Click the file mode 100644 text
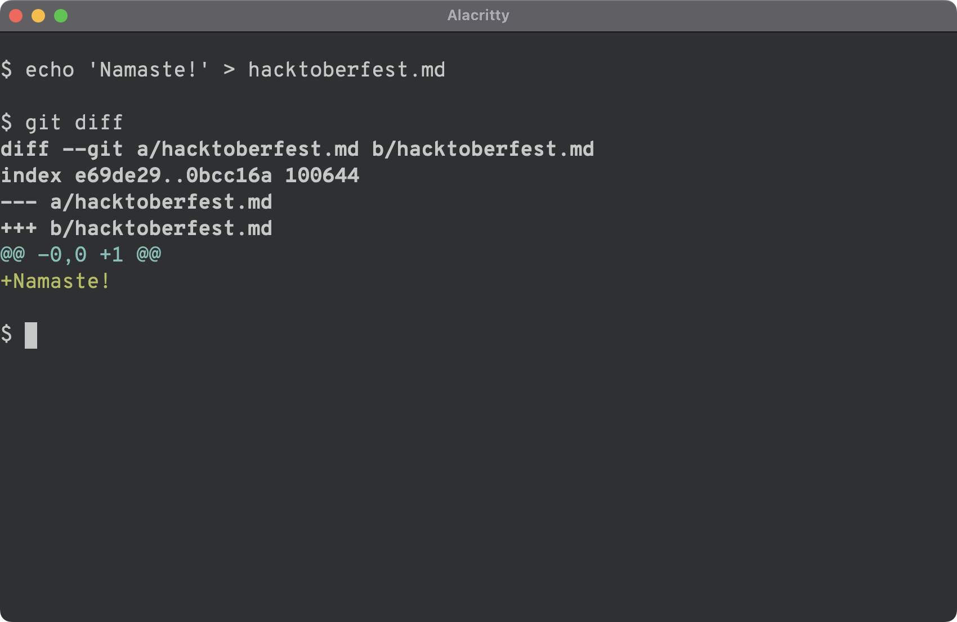Viewport: 957px width, 622px height. click(321, 174)
